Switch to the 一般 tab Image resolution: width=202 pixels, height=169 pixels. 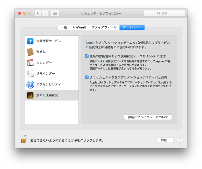[64, 27]
